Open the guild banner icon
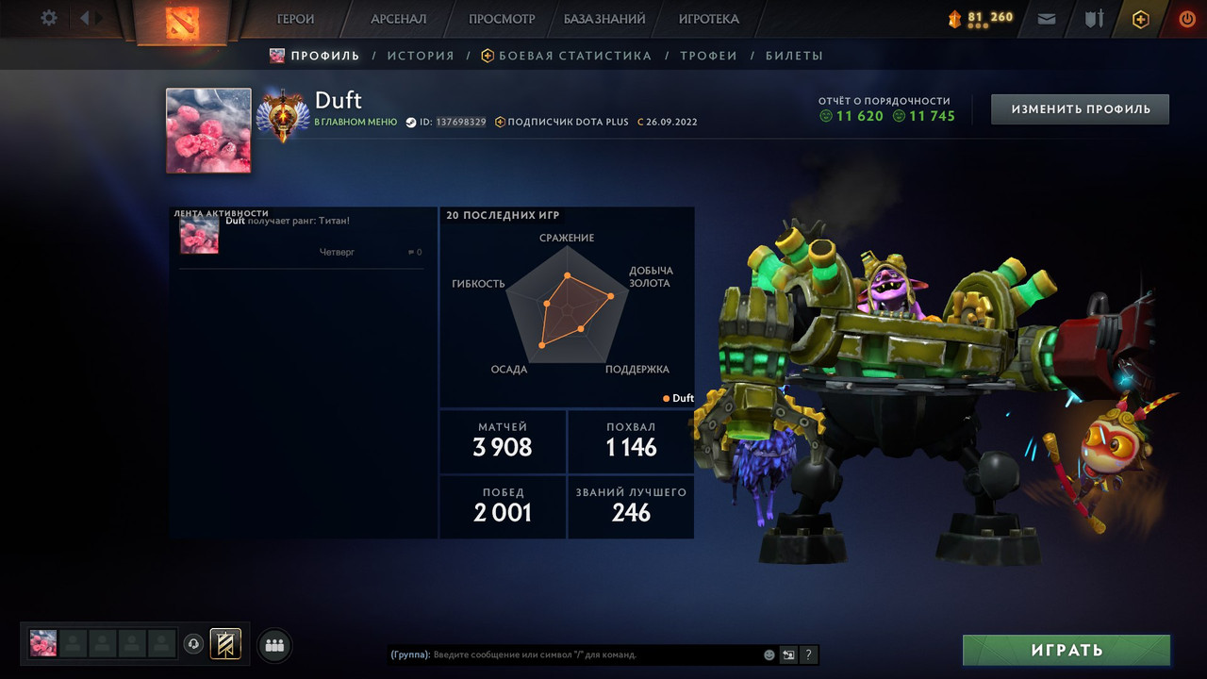Image resolution: width=1207 pixels, height=679 pixels. pos(225,644)
